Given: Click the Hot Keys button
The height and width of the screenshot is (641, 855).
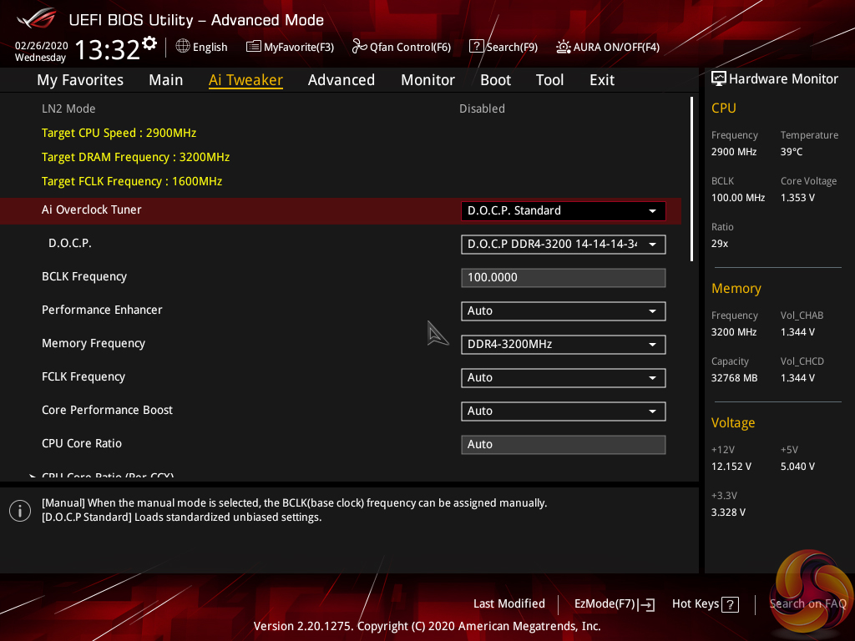Looking at the screenshot, I should click(x=705, y=604).
